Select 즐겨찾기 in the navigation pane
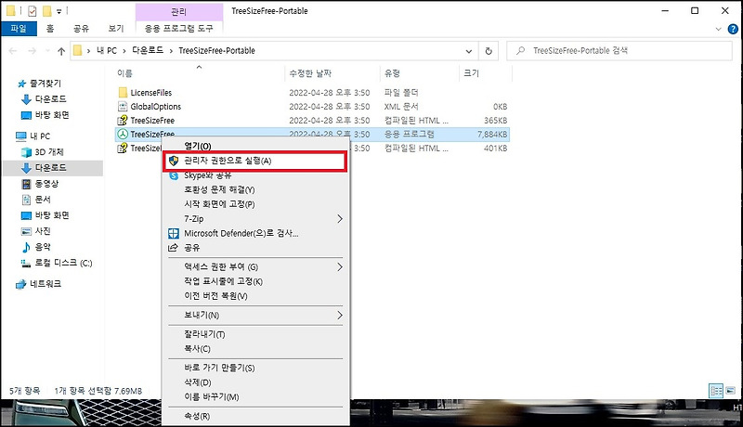Viewport: 743px width, 427px height. click(39, 84)
